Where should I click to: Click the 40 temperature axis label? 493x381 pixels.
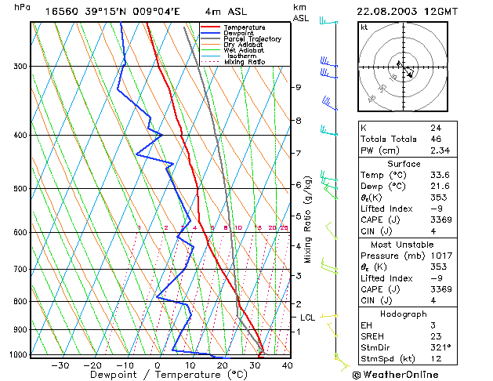click(x=287, y=365)
